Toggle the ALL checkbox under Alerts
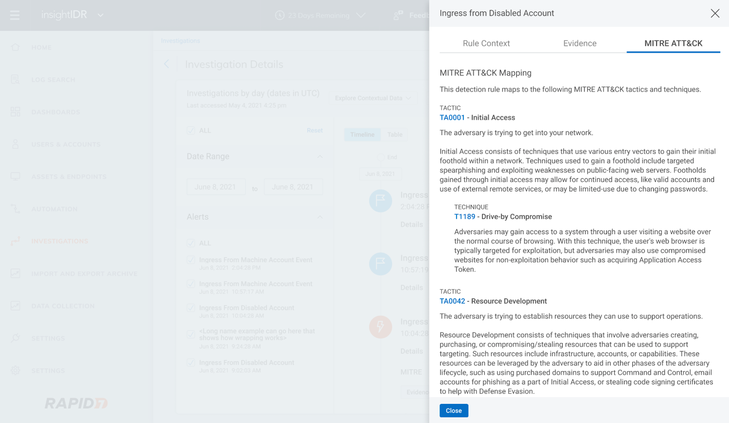The height and width of the screenshot is (423, 729). pyautogui.click(x=191, y=243)
